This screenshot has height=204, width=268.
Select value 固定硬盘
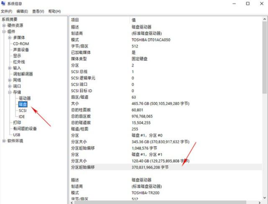[x=139, y=59]
